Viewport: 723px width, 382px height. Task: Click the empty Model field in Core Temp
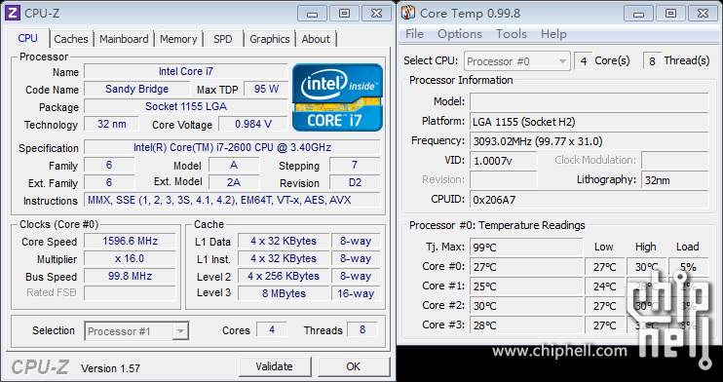coord(590,102)
